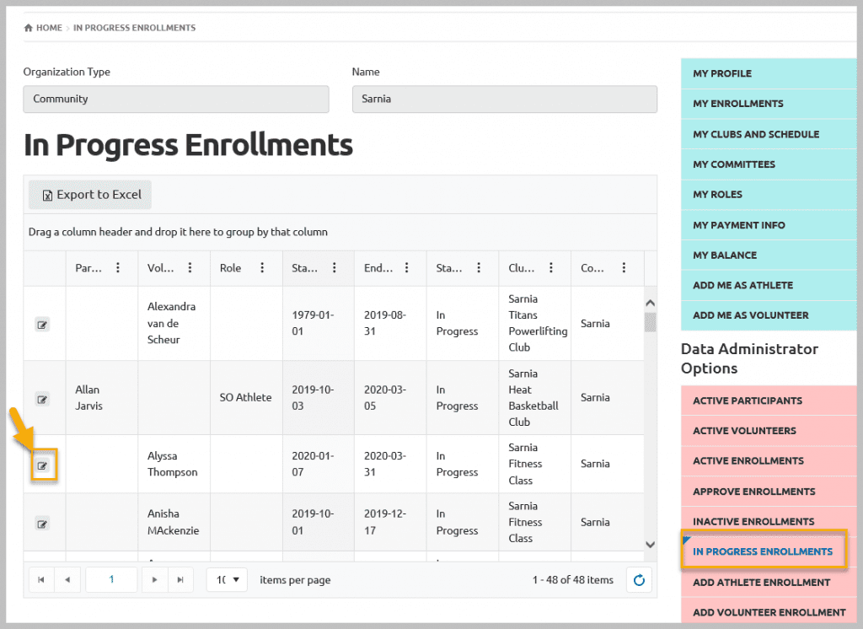Screen dimensions: 863x629
Task: Click edit icon for Allan Jarvis row
Action: coord(42,399)
